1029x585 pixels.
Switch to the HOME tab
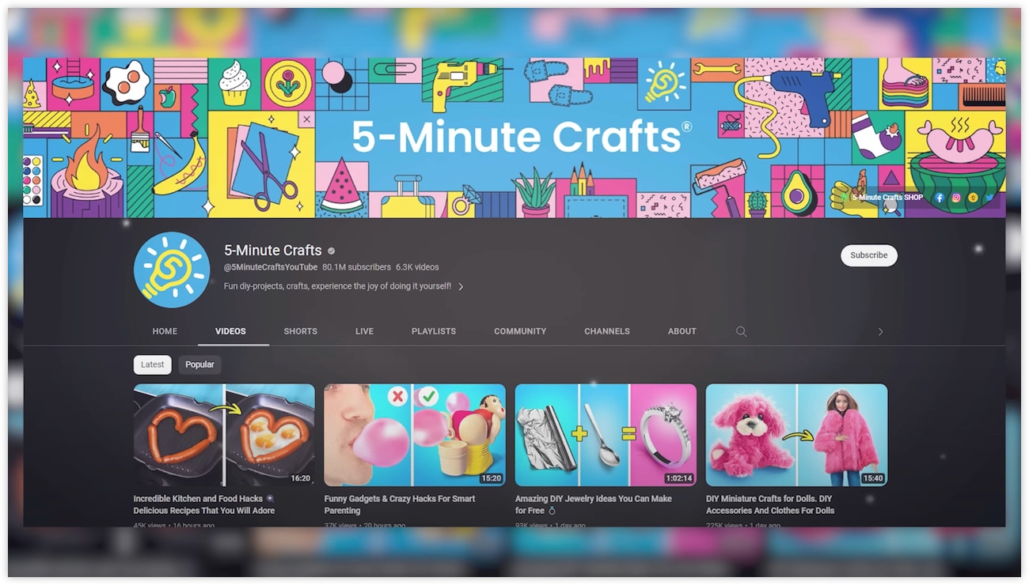point(165,331)
